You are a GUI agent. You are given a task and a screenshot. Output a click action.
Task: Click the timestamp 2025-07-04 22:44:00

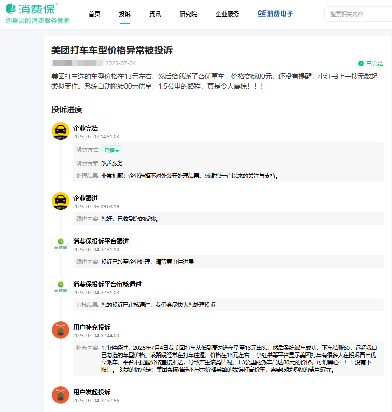tap(96, 336)
